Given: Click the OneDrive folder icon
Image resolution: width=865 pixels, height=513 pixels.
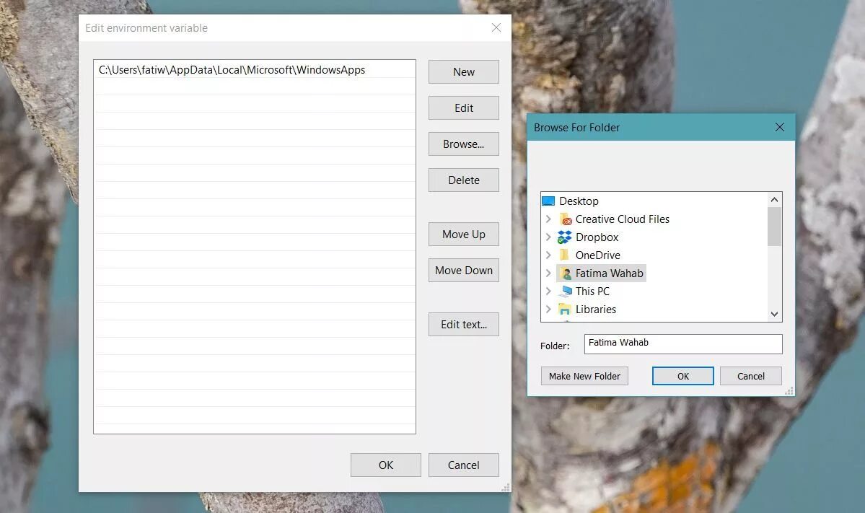Looking at the screenshot, I should tap(563, 255).
